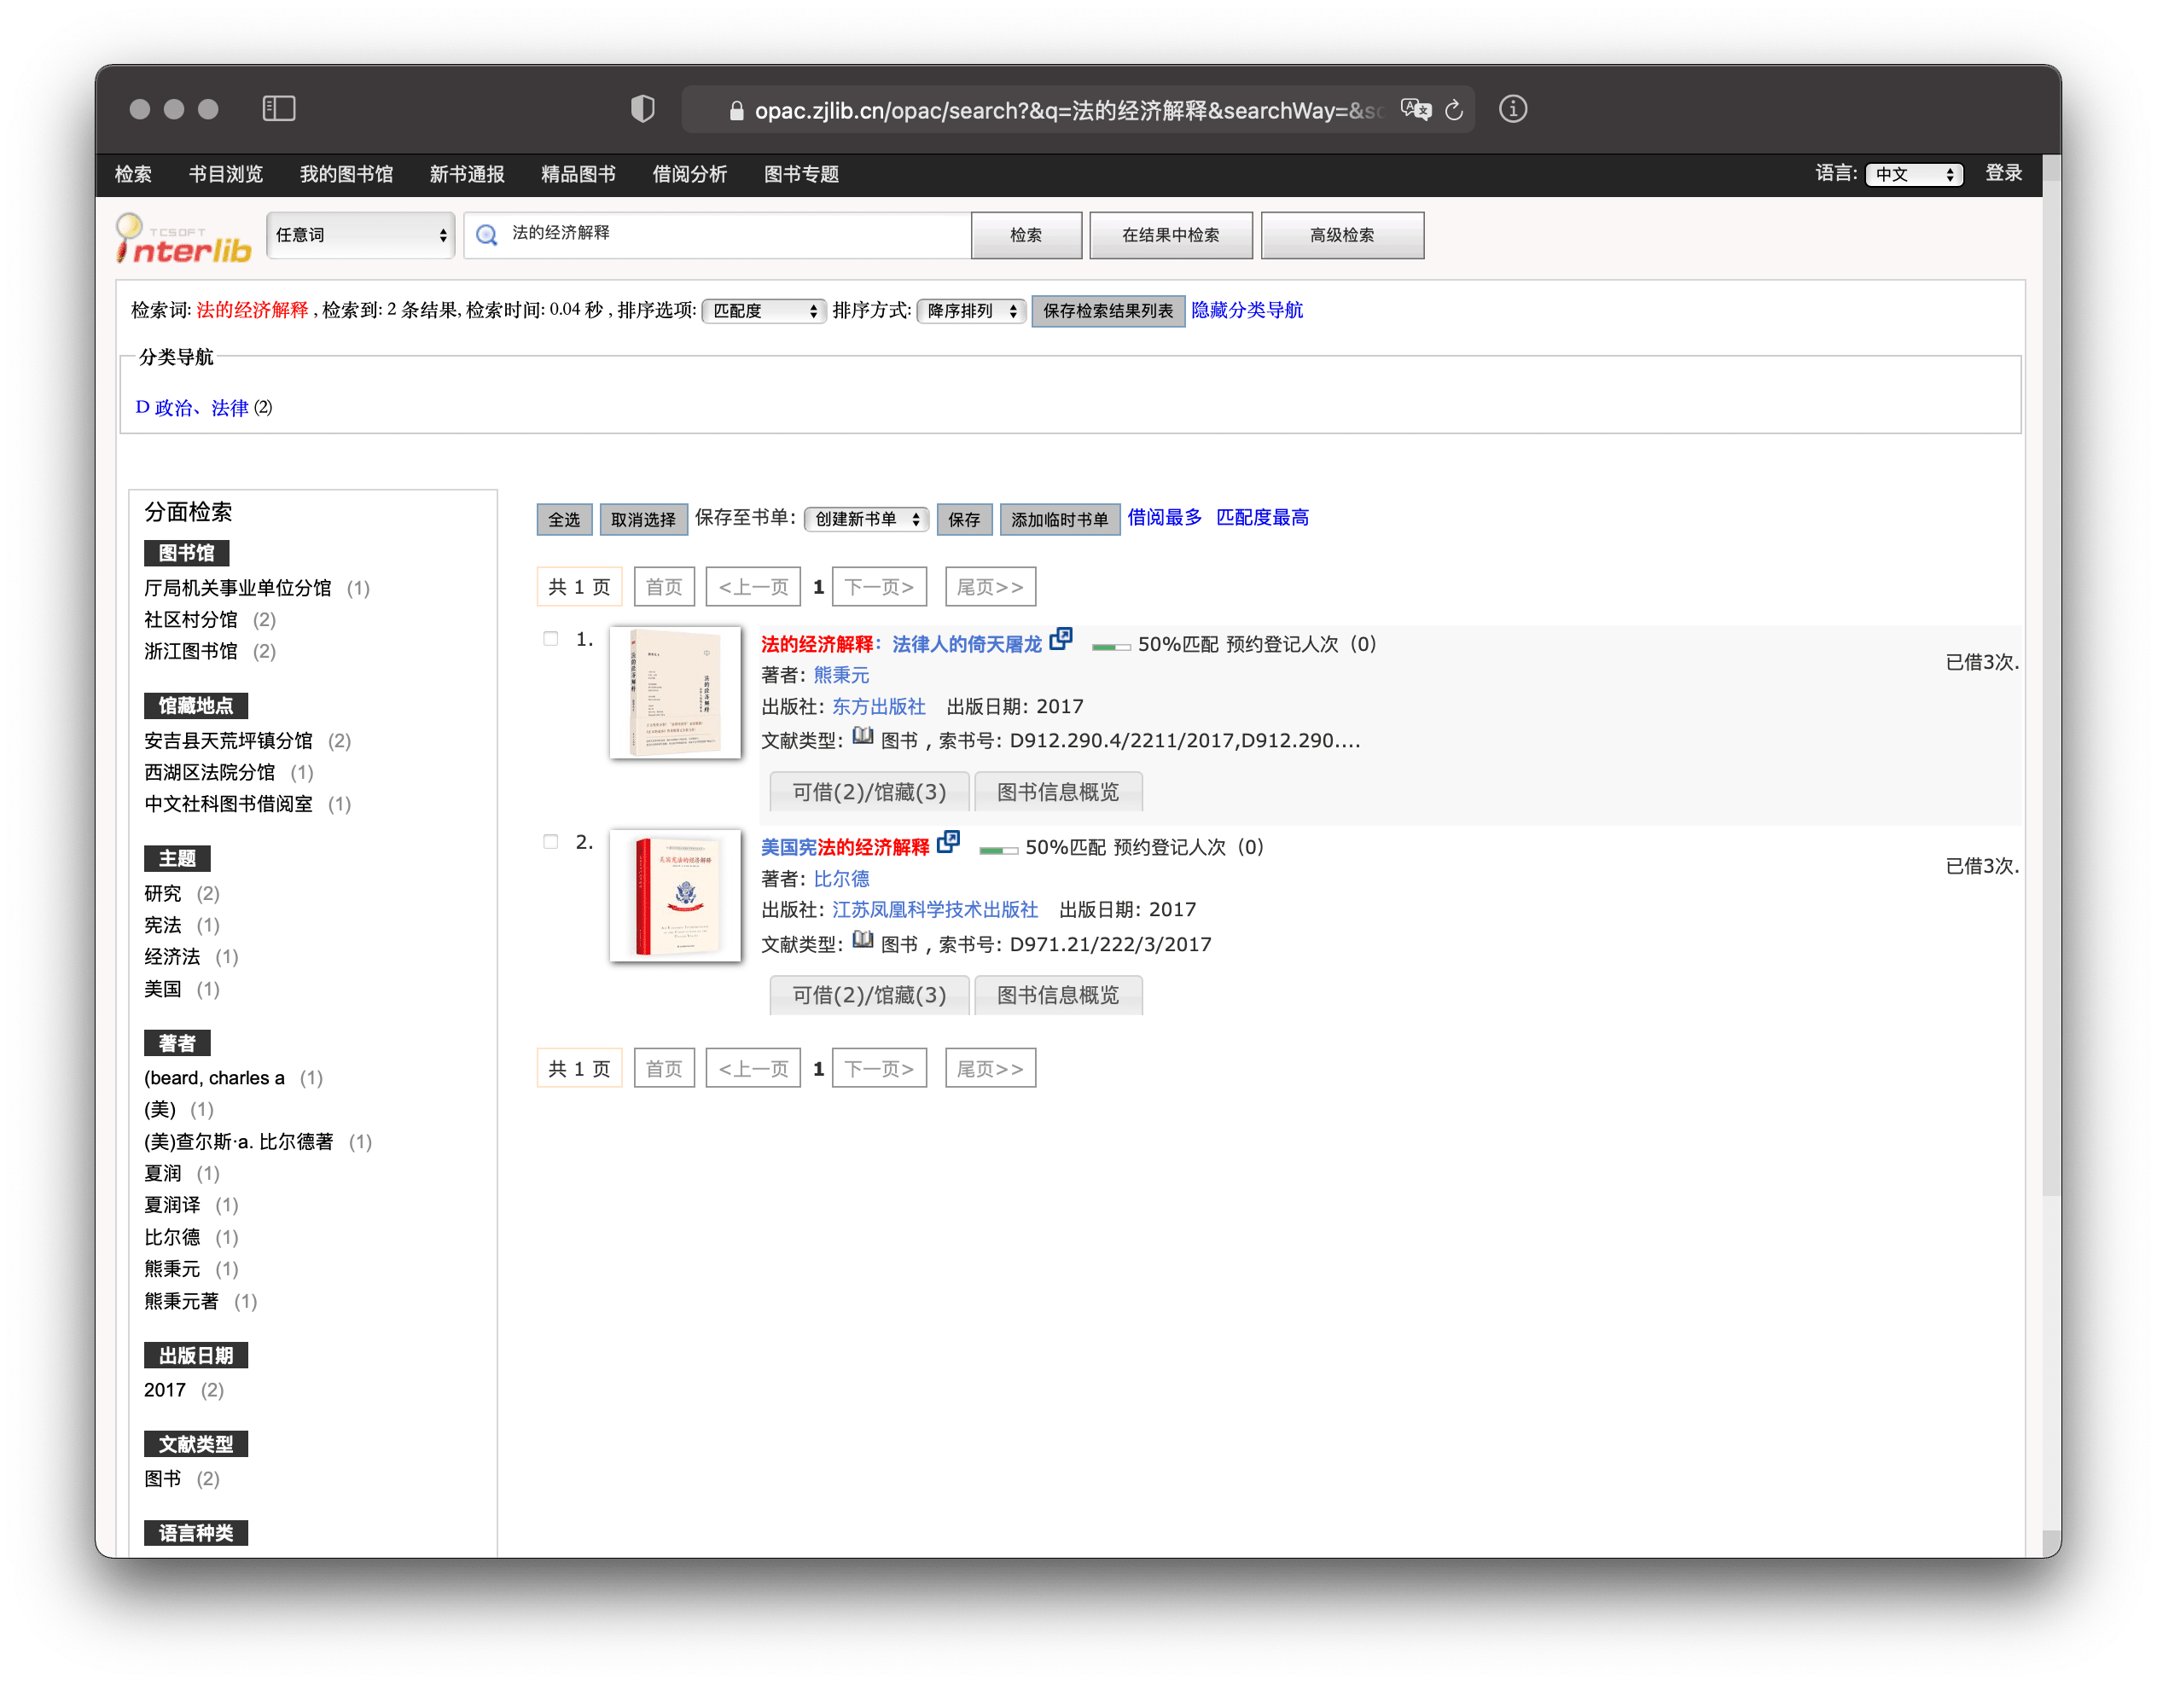Open publisher 江苏凤凰科学技术出版社
The height and width of the screenshot is (1684, 2157).
click(935, 909)
